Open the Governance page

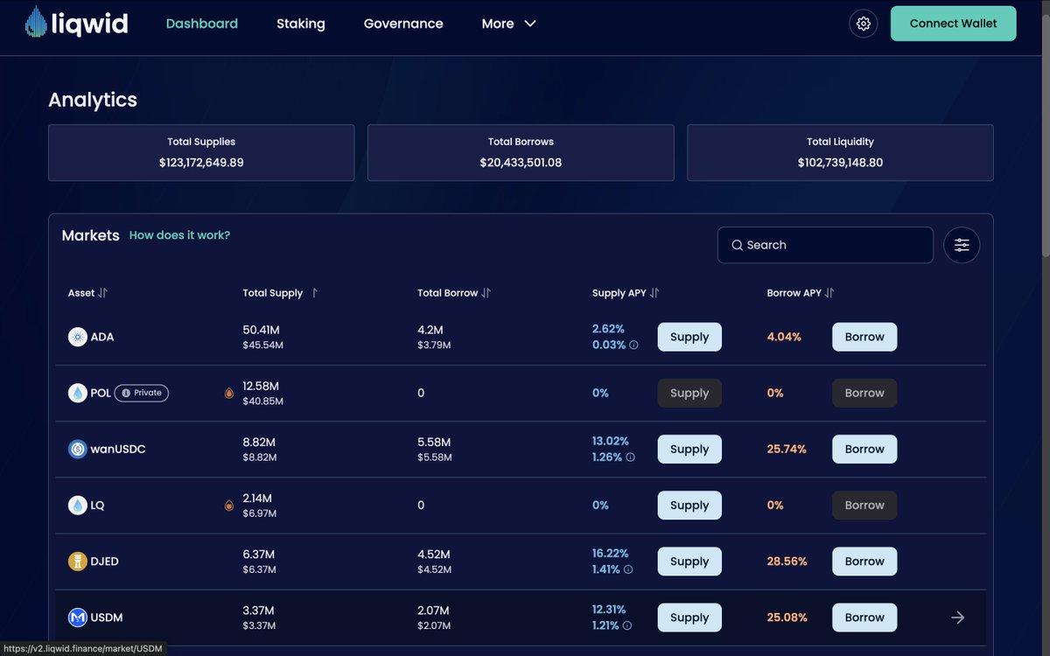[x=403, y=24]
